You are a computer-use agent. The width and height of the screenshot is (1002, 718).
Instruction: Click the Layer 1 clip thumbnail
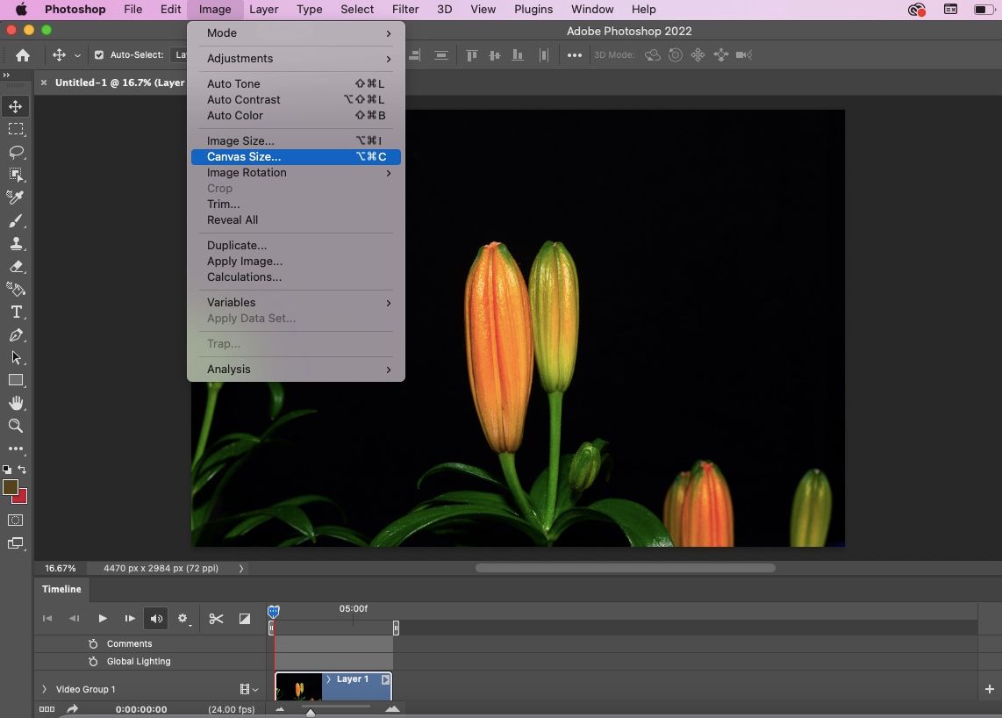pos(298,687)
